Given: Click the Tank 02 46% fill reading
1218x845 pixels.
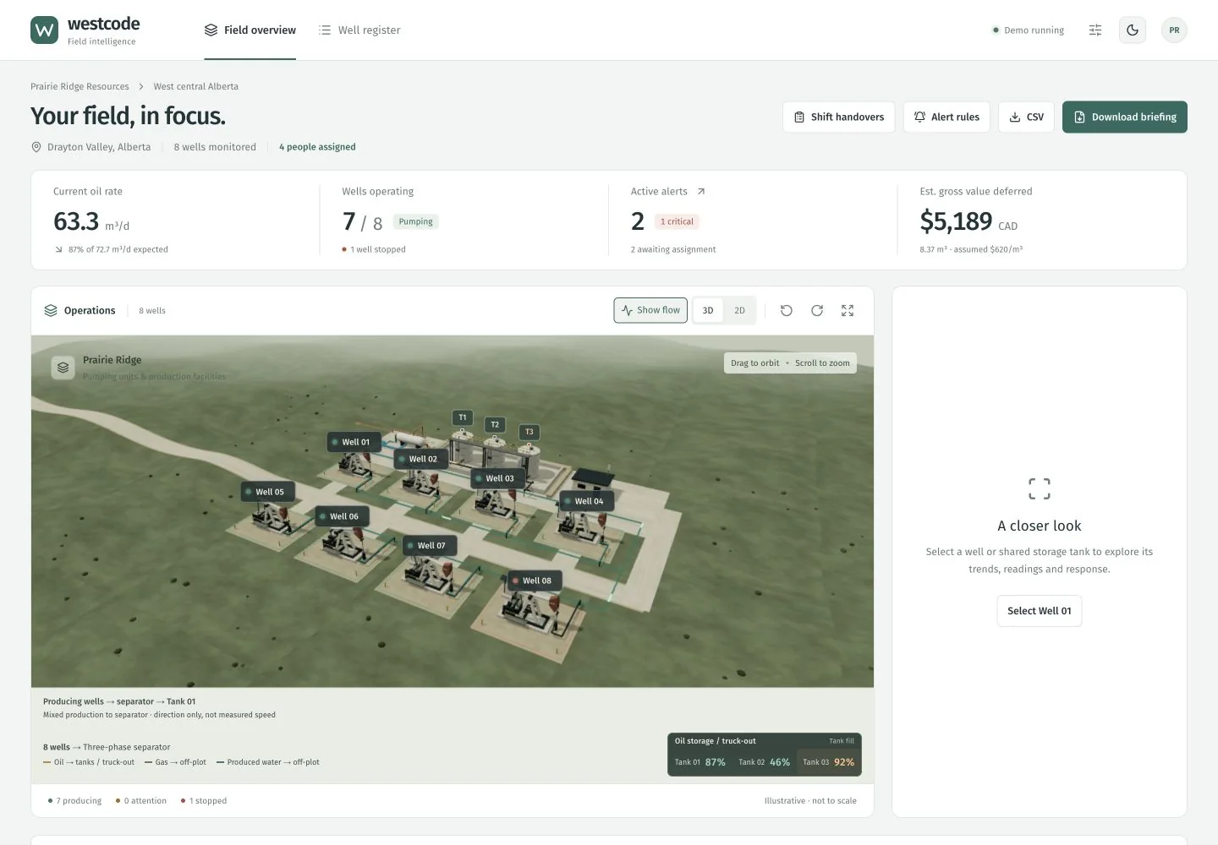Looking at the screenshot, I should click(x=765, y=762).
